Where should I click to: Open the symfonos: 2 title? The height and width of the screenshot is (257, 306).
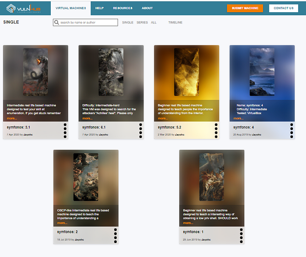coord(67,232)
